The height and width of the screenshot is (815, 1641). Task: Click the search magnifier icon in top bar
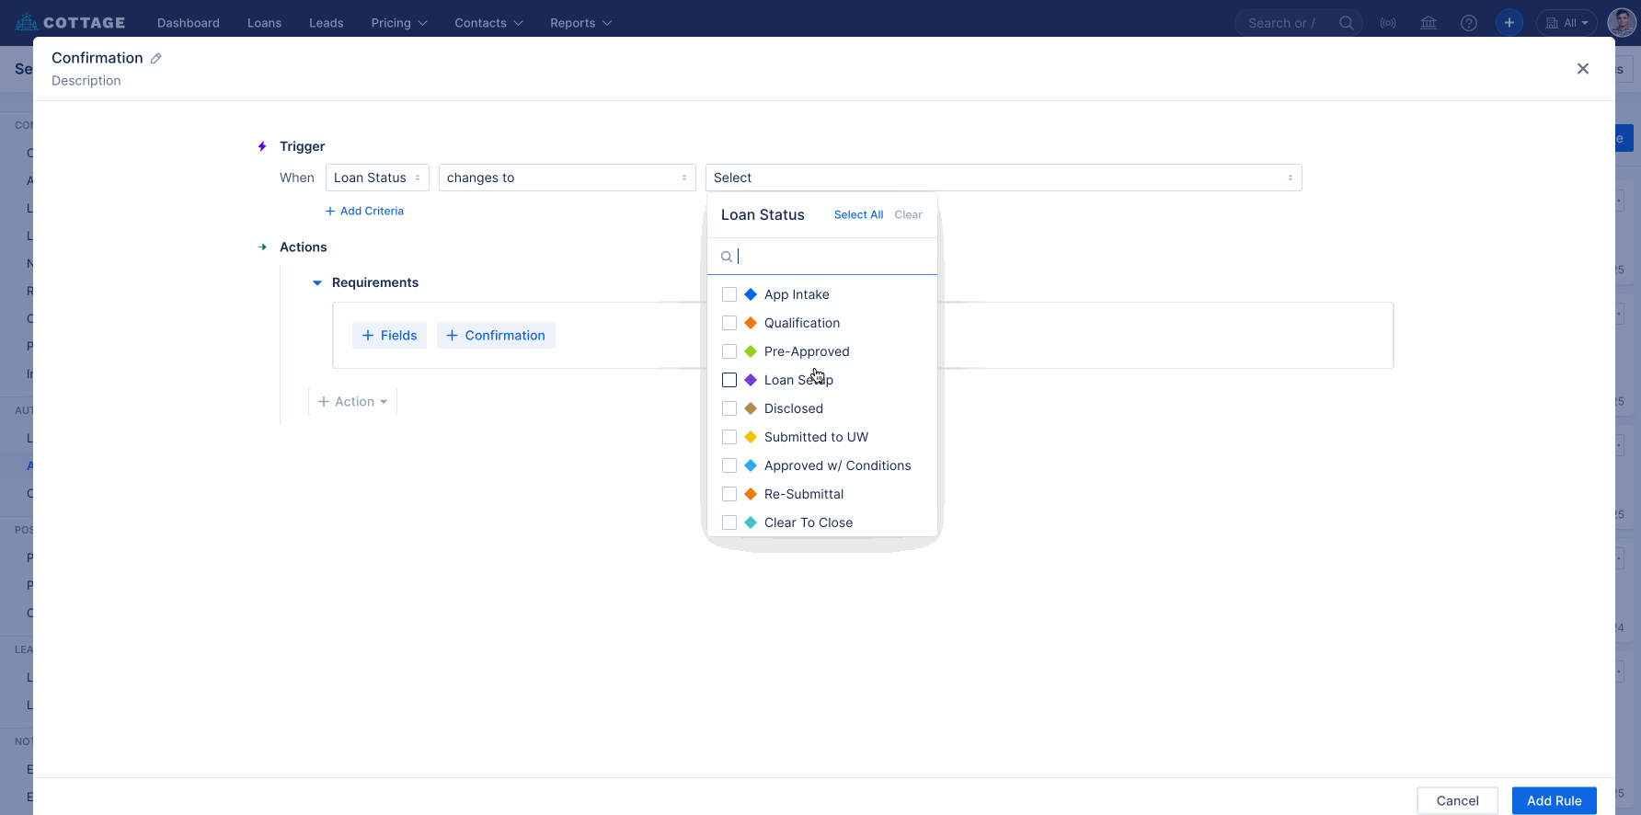click(1346, 23)
